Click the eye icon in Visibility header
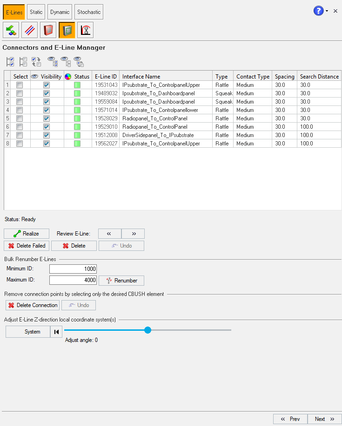Screen dimensions: 342x426 tap(34, 77)
